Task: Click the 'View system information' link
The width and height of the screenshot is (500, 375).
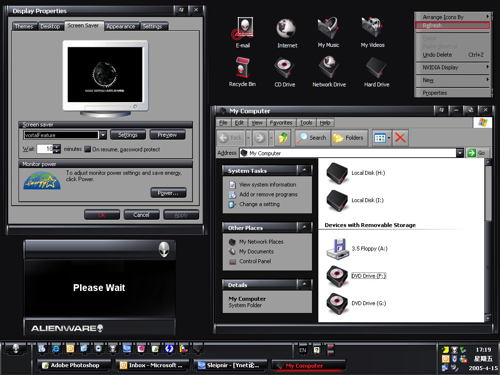Action: [268, 185]
